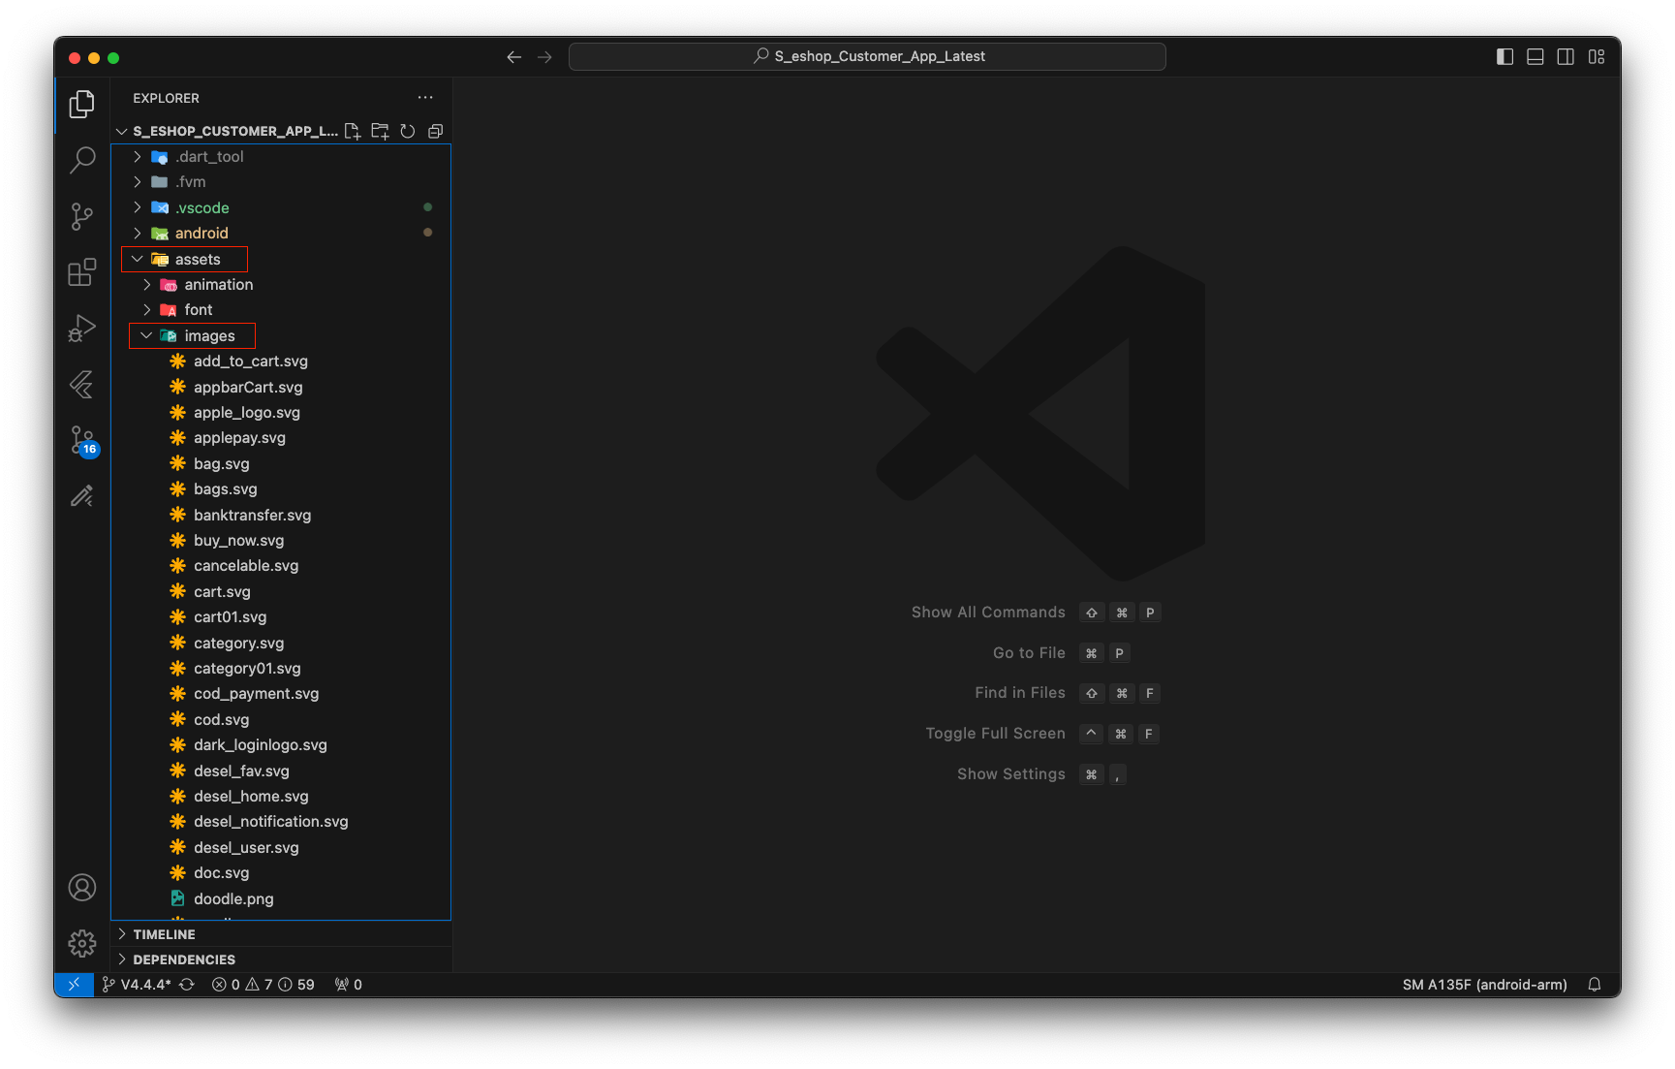The width and height of the screenshot is (1675, 1069).
Task: Open the Search view in activity bar
Action: click(x=82, y=160)
